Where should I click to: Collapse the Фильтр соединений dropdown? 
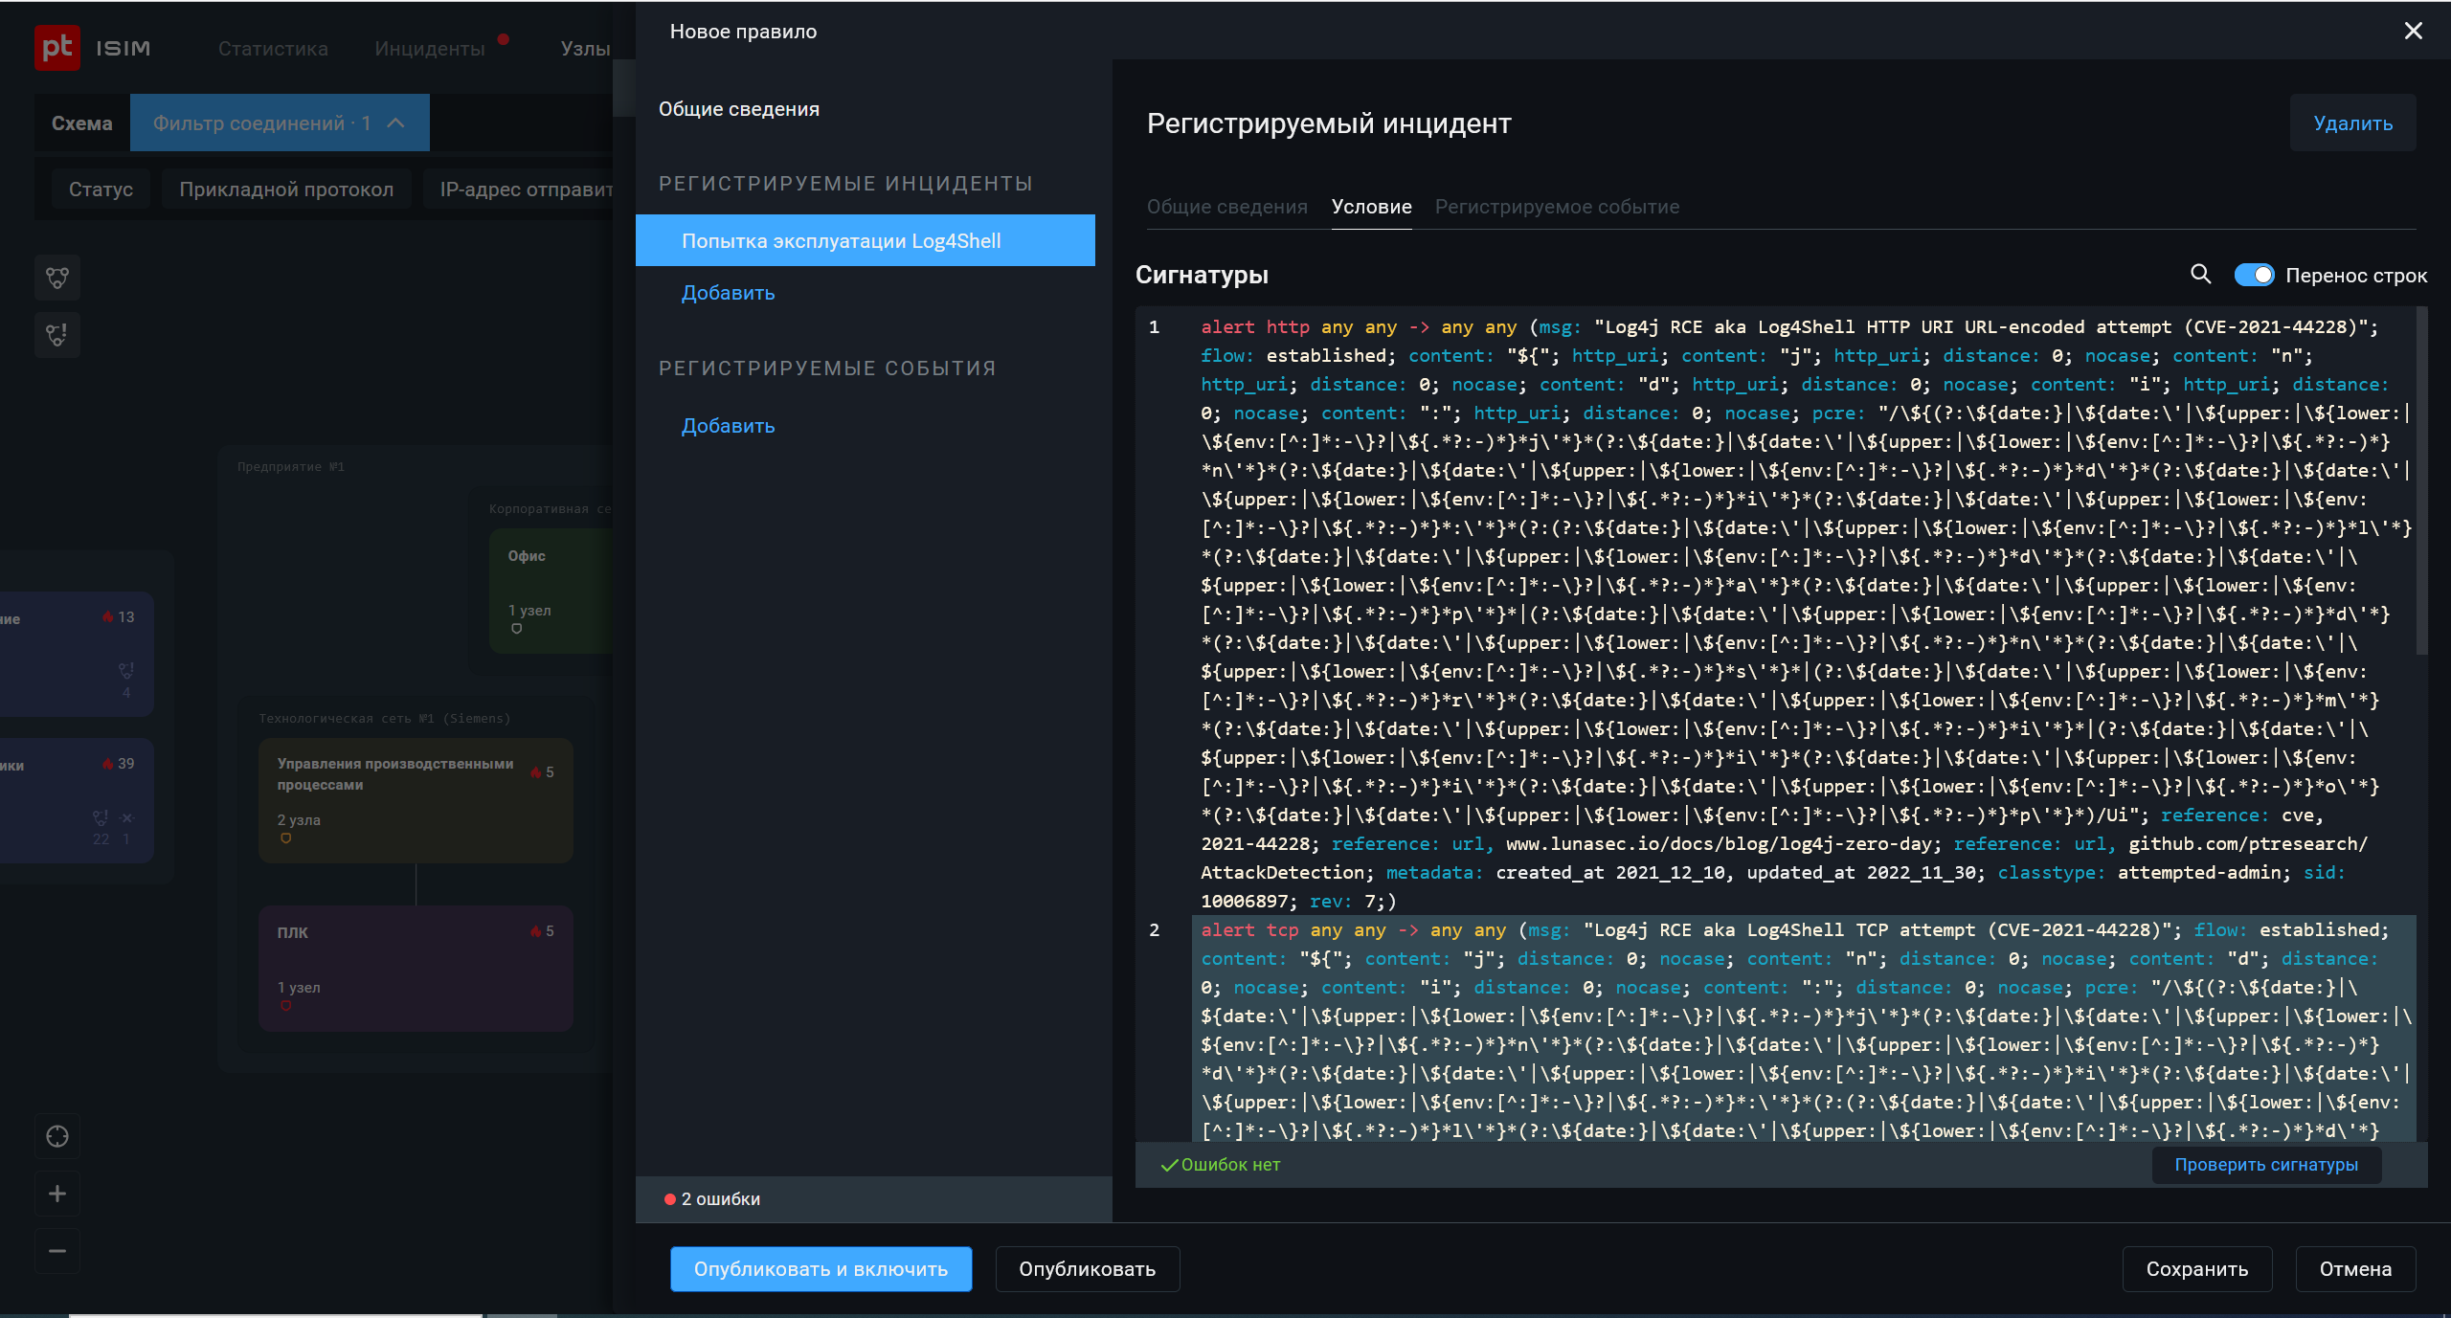tap(396, 123)
